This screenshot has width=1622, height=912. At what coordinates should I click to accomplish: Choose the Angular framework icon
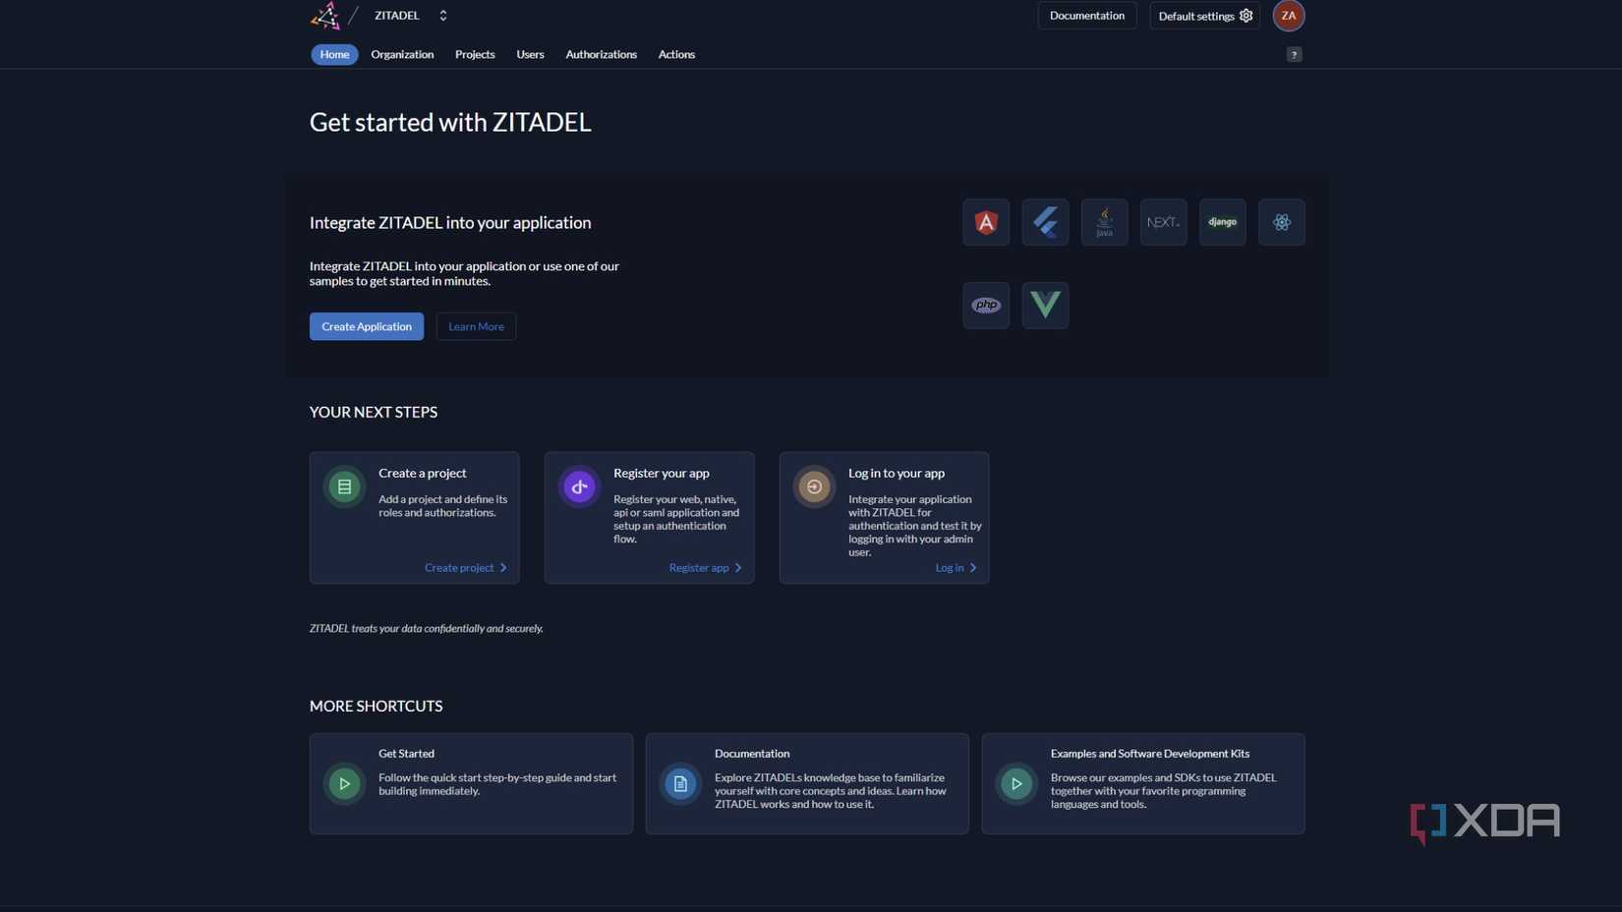986,222
